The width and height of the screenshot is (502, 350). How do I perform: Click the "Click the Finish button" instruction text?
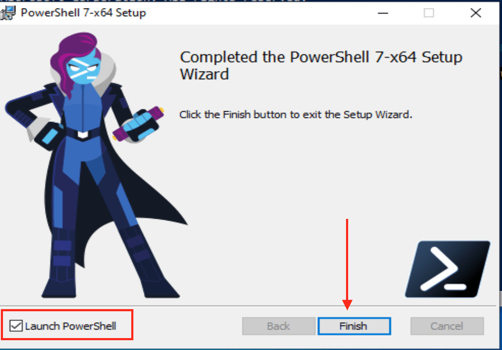point(296,115)
